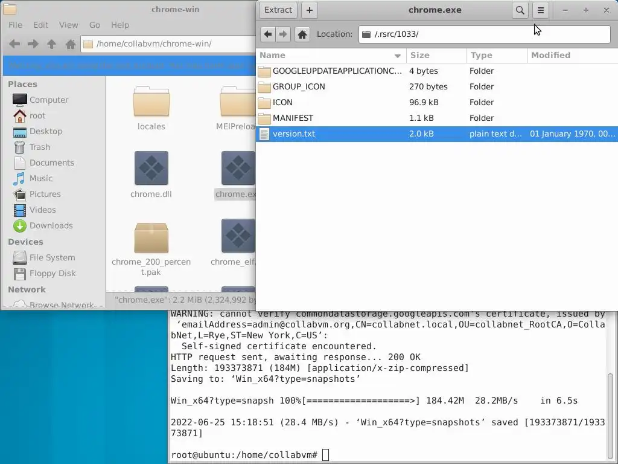The image size is (618, 464).
Task: Sort by the Size column header
Action: (436, 55)
